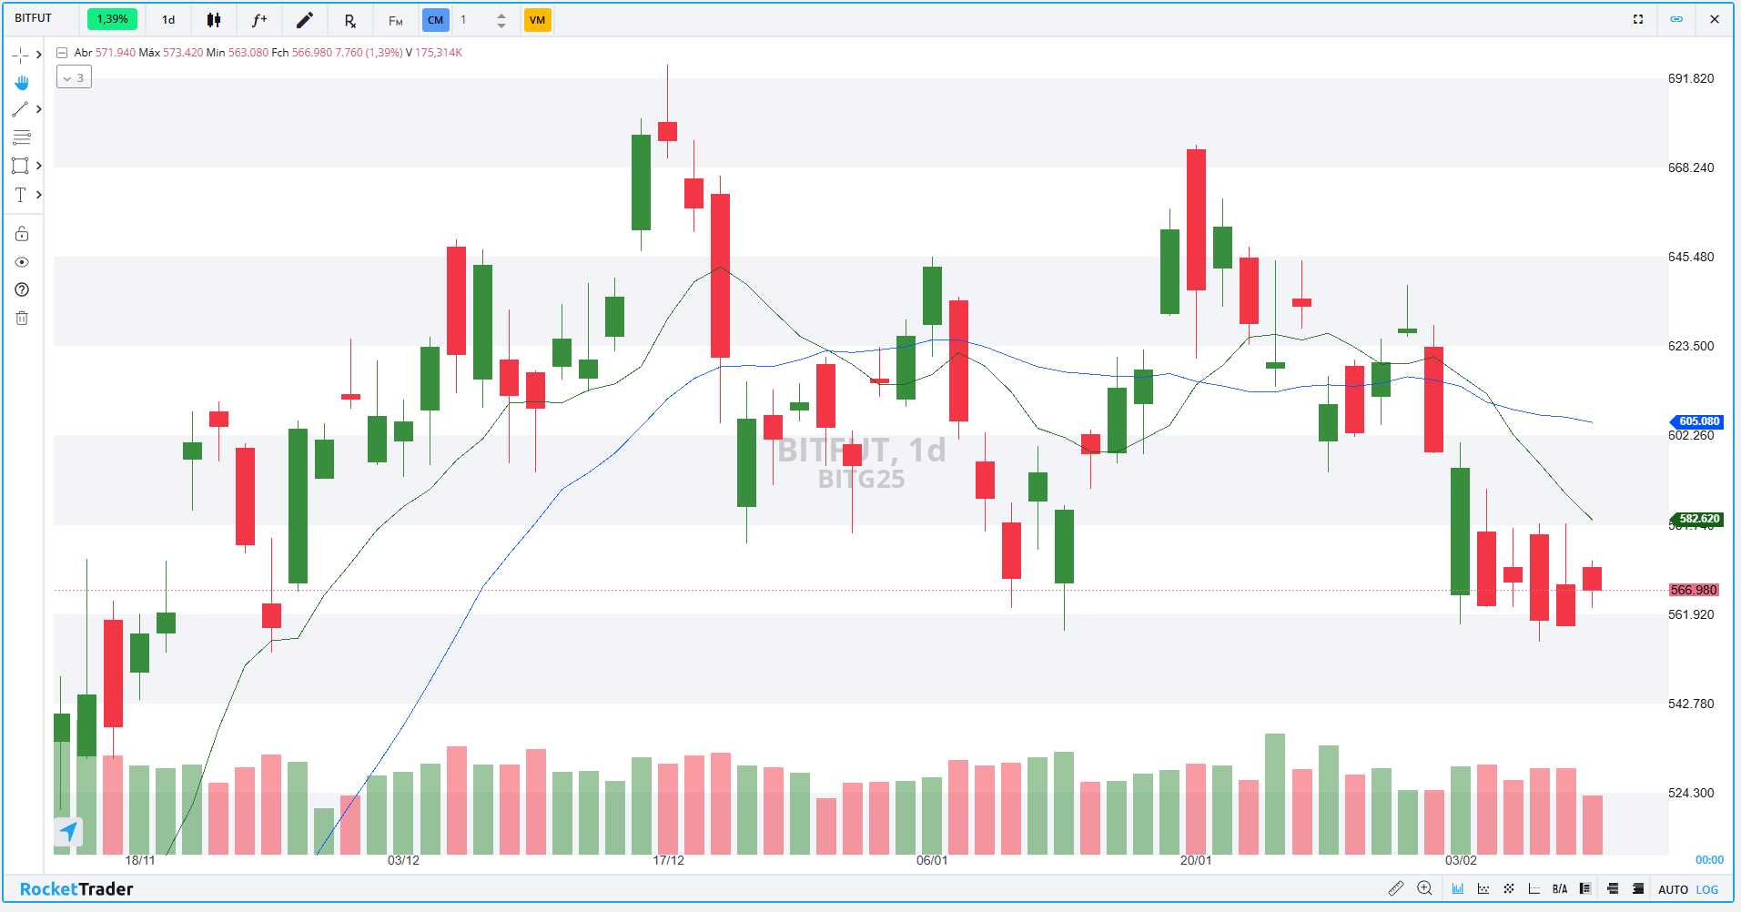Toggle drawings visibility with eye icon

pyautogui.click(x=22, y=262)
